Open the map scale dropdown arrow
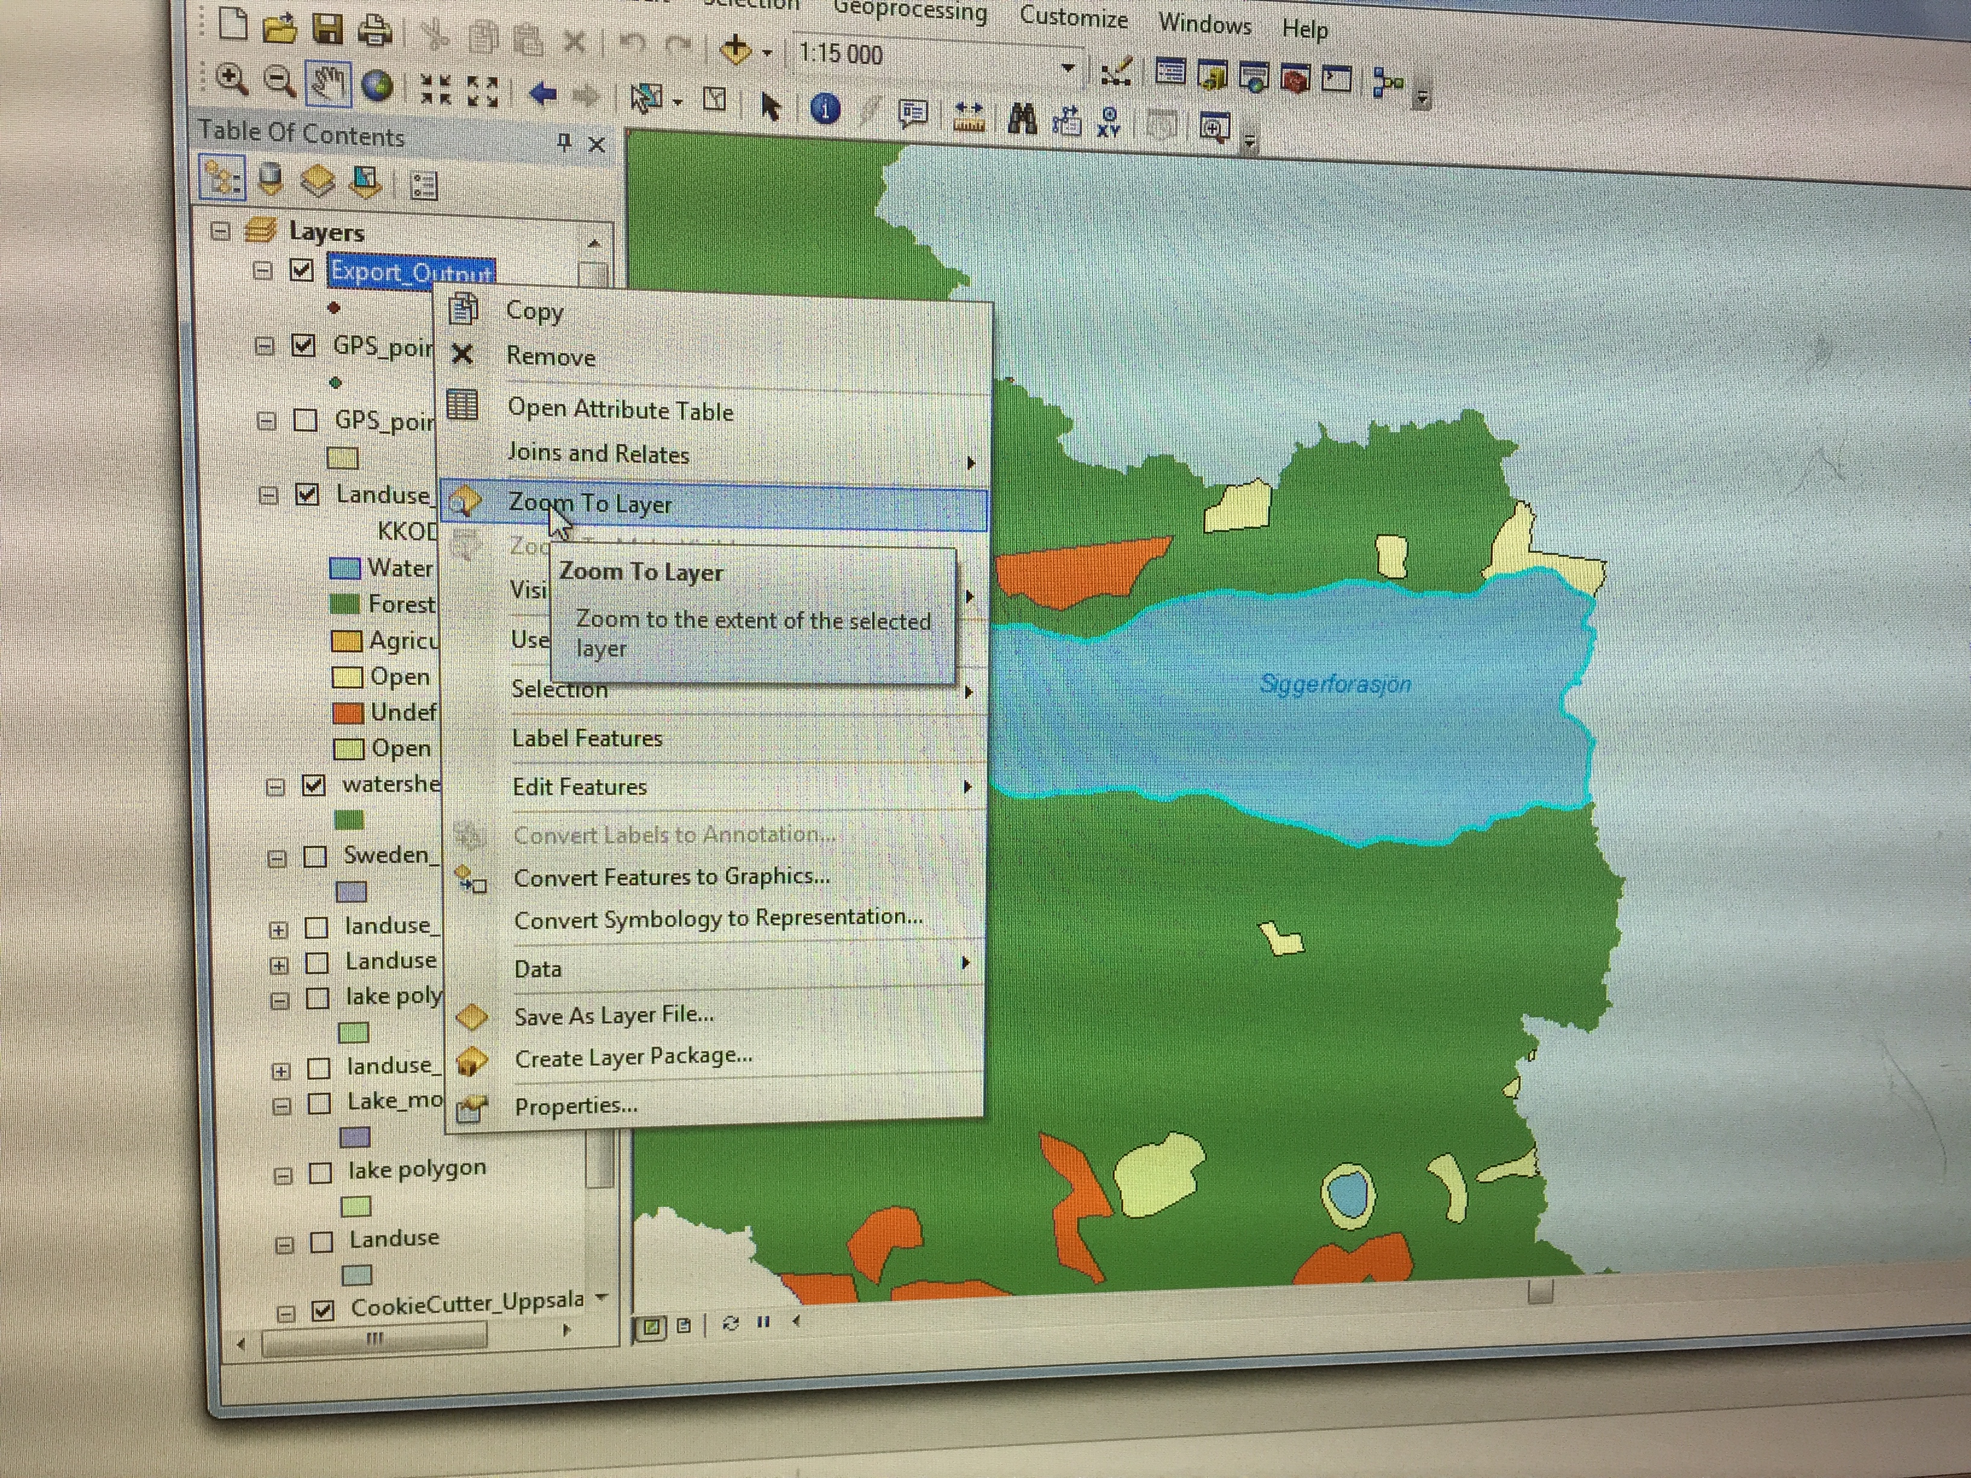 coord(1068,68)
